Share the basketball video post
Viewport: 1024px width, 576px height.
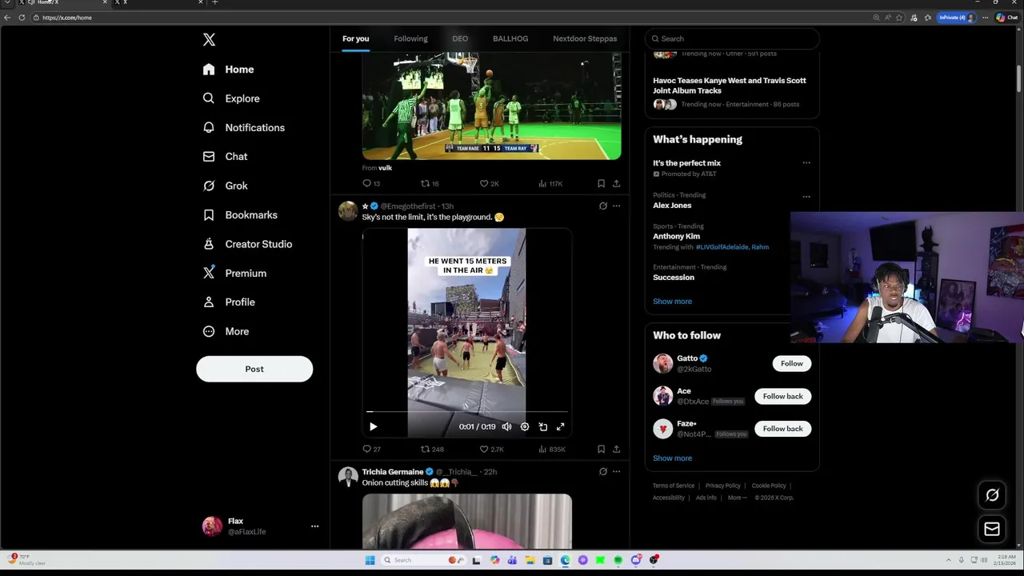[x=616, y=183]
